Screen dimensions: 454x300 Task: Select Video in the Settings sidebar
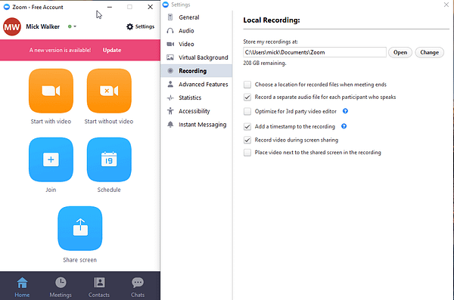(x=197, y=44)
